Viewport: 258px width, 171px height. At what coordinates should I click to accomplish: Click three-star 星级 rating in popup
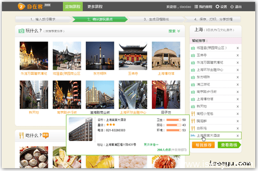111,125
